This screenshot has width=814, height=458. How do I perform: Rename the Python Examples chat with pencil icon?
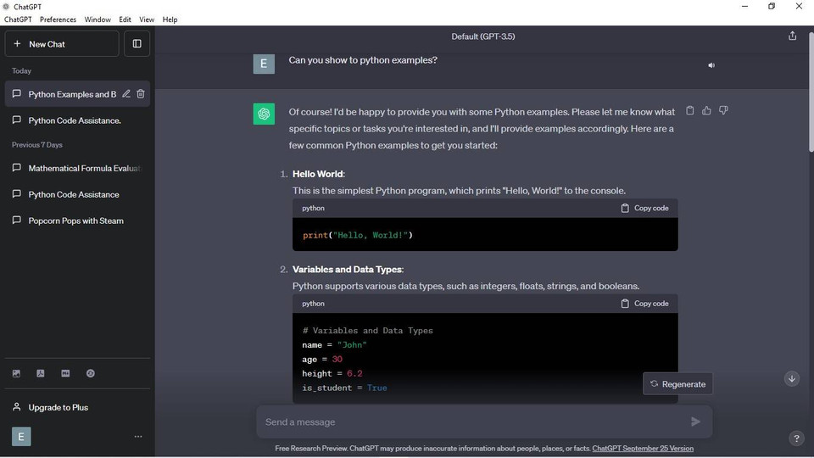click(126, 94)
